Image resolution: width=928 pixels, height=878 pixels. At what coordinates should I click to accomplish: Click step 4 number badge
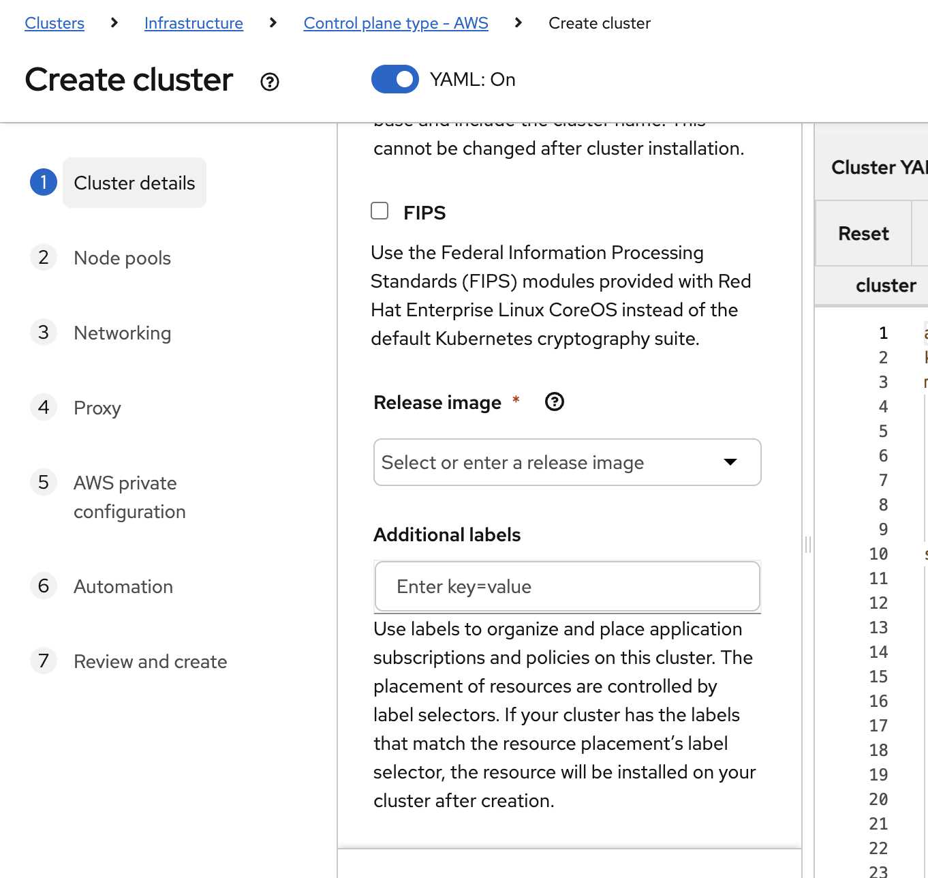point(44,408)
